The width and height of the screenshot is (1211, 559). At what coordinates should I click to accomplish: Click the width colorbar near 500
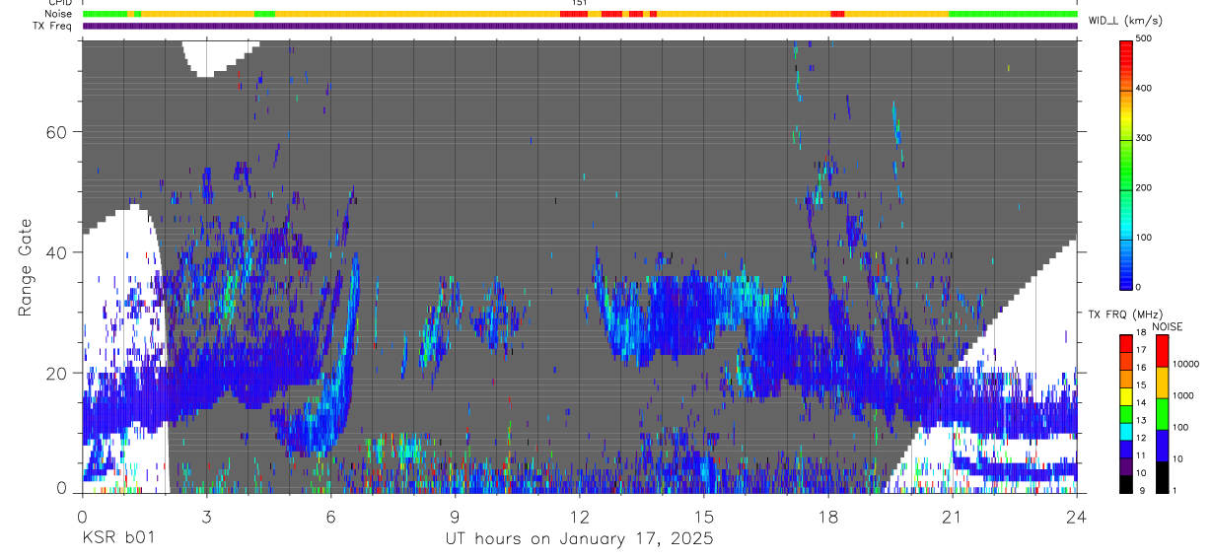click(x=1127, y=44)
